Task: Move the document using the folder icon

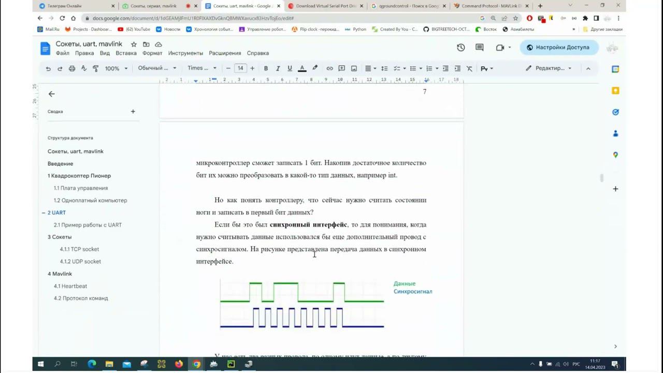Action: (146, 45)
